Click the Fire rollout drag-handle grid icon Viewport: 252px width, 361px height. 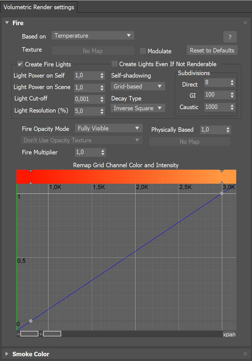click(245, 23)
